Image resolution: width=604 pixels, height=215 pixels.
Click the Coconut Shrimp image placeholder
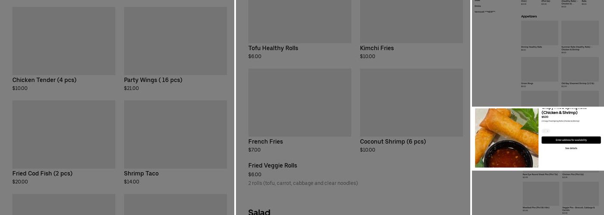[411, 103]
